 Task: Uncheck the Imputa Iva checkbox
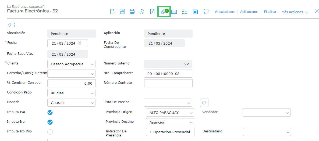point(50,113)
